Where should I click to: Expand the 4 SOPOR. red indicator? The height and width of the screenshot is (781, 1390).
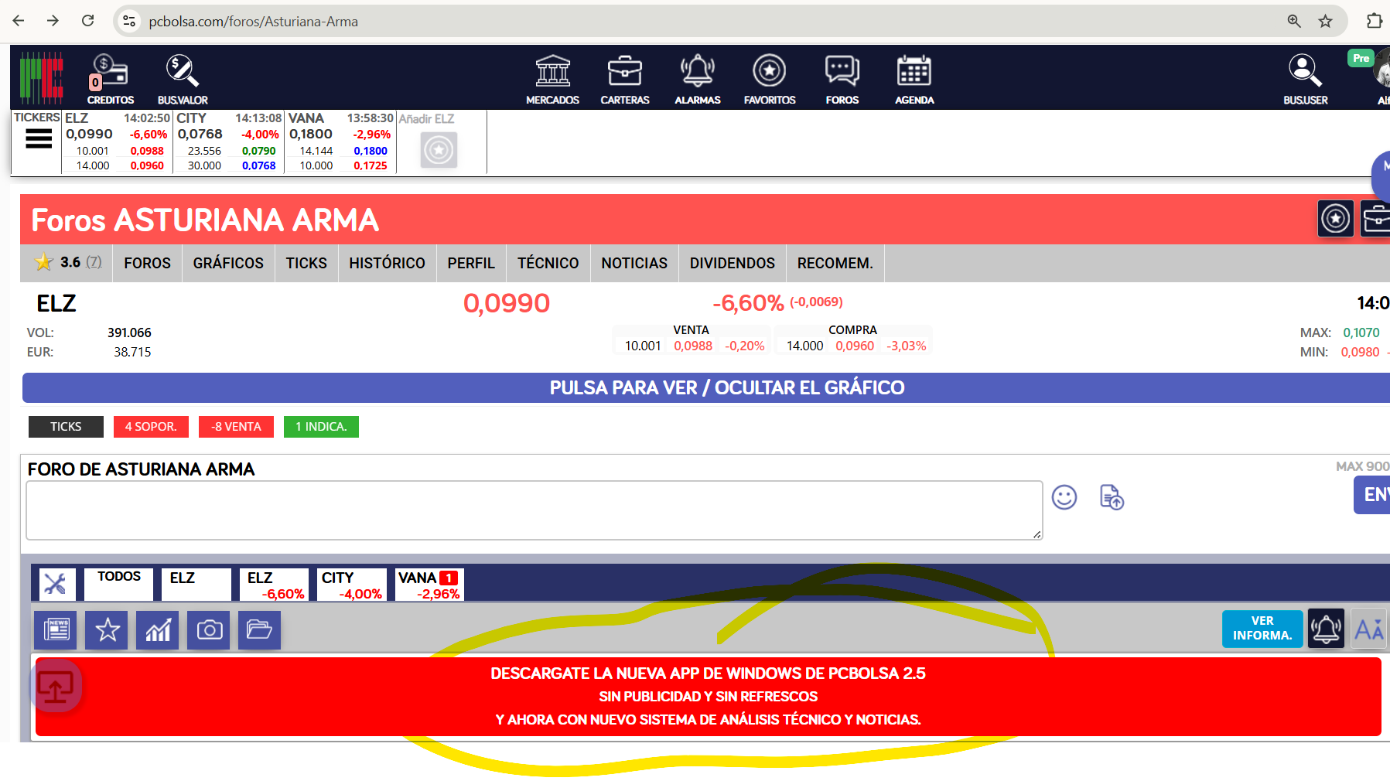151,427
